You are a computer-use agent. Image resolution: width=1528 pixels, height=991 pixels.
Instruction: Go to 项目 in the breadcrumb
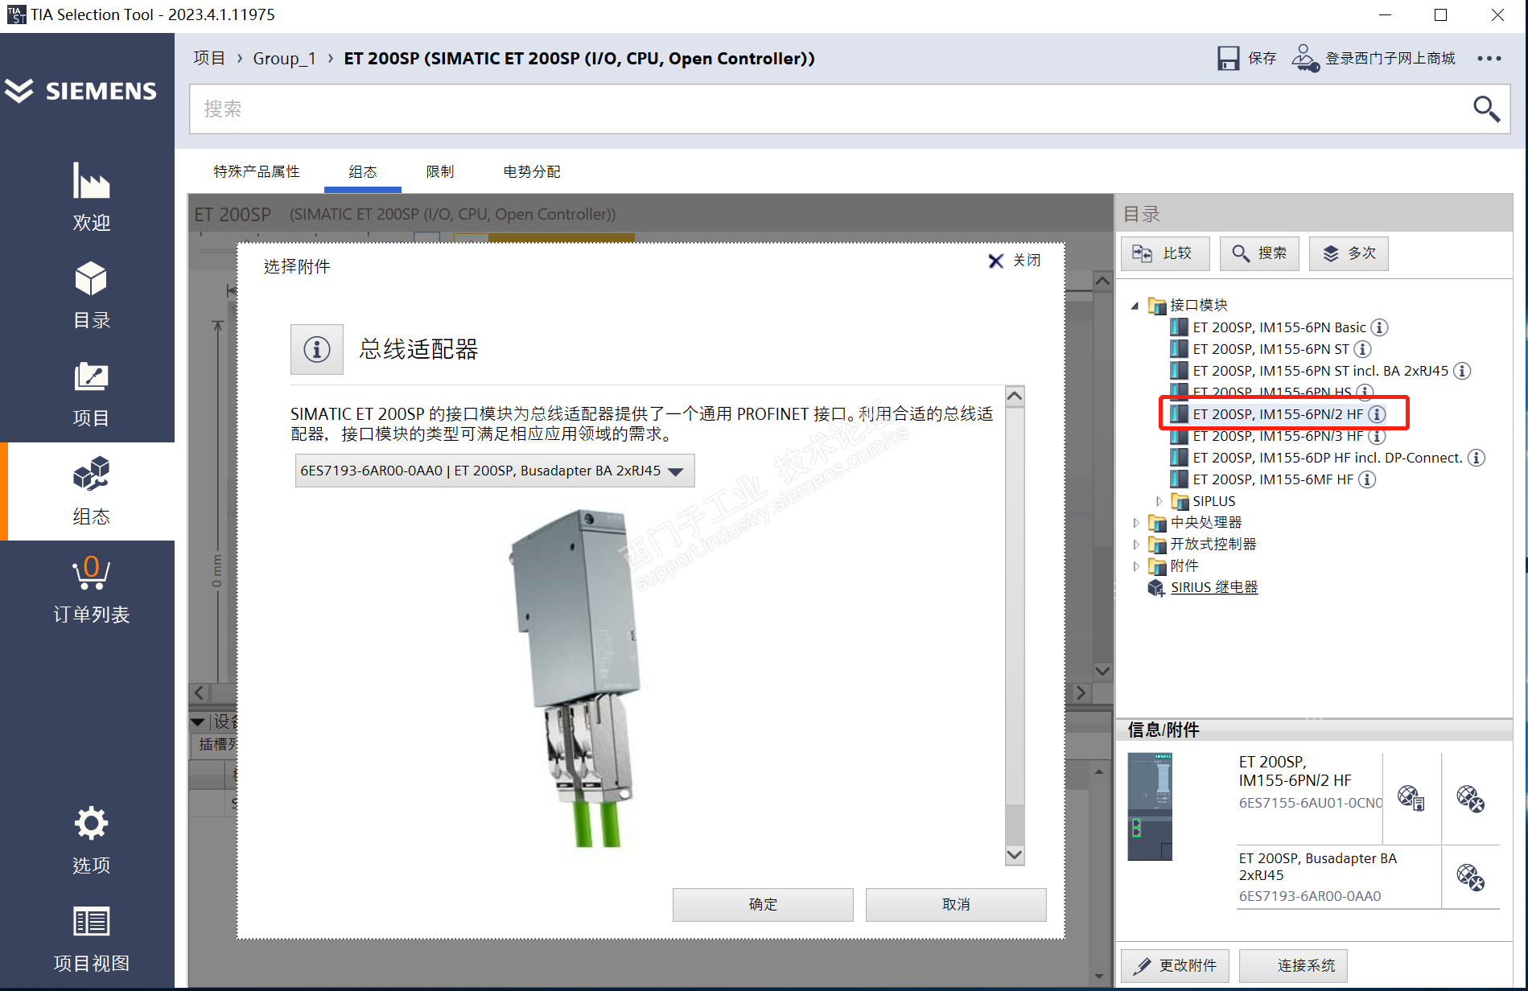point(209,58)
